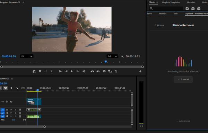Click the timeline playhead marker
The image size is (208, 133).
click(x=37, y=90)
